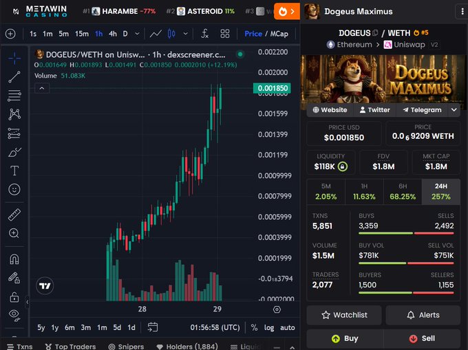Toggle stay in drawing mode
This screenshot has width=468, height=350.
(x=14, y=278)
